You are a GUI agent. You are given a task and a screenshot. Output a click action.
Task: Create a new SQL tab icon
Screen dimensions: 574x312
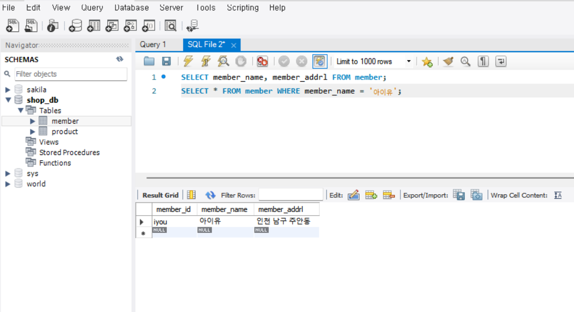[x=13, y=26]
